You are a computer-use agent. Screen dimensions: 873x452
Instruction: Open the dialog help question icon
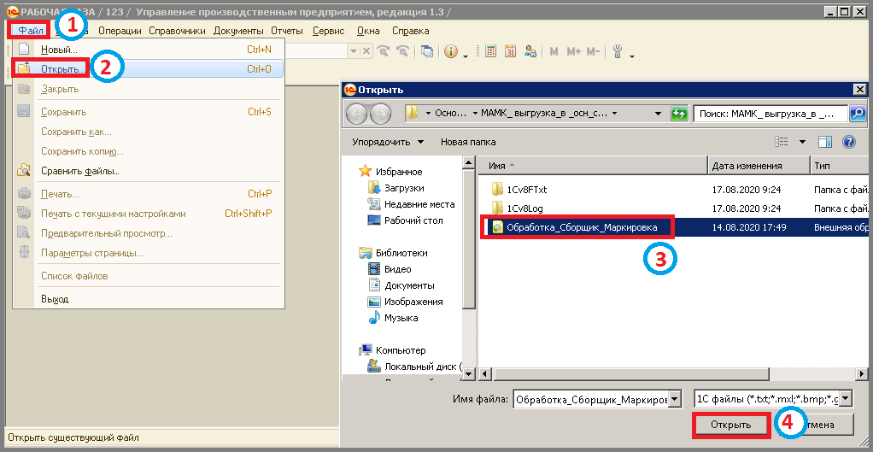tap(848, 142)
